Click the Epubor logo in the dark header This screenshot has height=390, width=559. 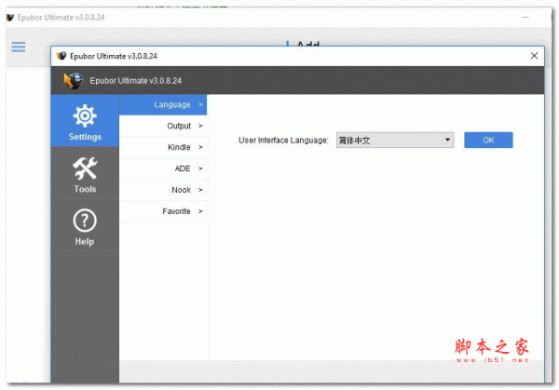(x=73, y=80)
